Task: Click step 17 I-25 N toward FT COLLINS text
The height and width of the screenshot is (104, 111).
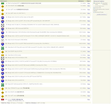Action: tap(32, 61)
